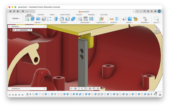Switch to the SHEET METAL tab

click(x=65, y=15)
